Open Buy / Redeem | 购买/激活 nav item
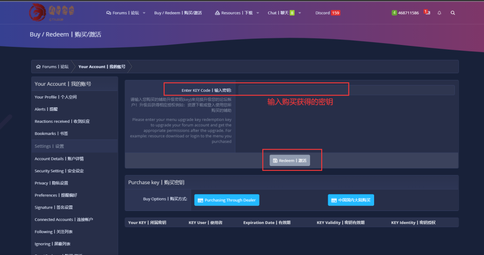Screen dimensions: 484x255 click(x=178, y=13)
